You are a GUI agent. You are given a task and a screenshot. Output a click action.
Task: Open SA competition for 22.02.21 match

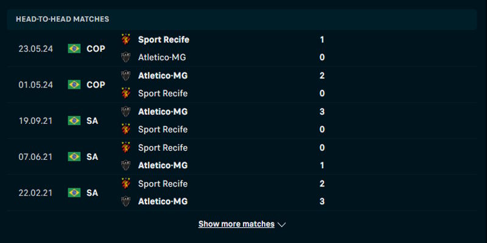click(x=92, y=193)
